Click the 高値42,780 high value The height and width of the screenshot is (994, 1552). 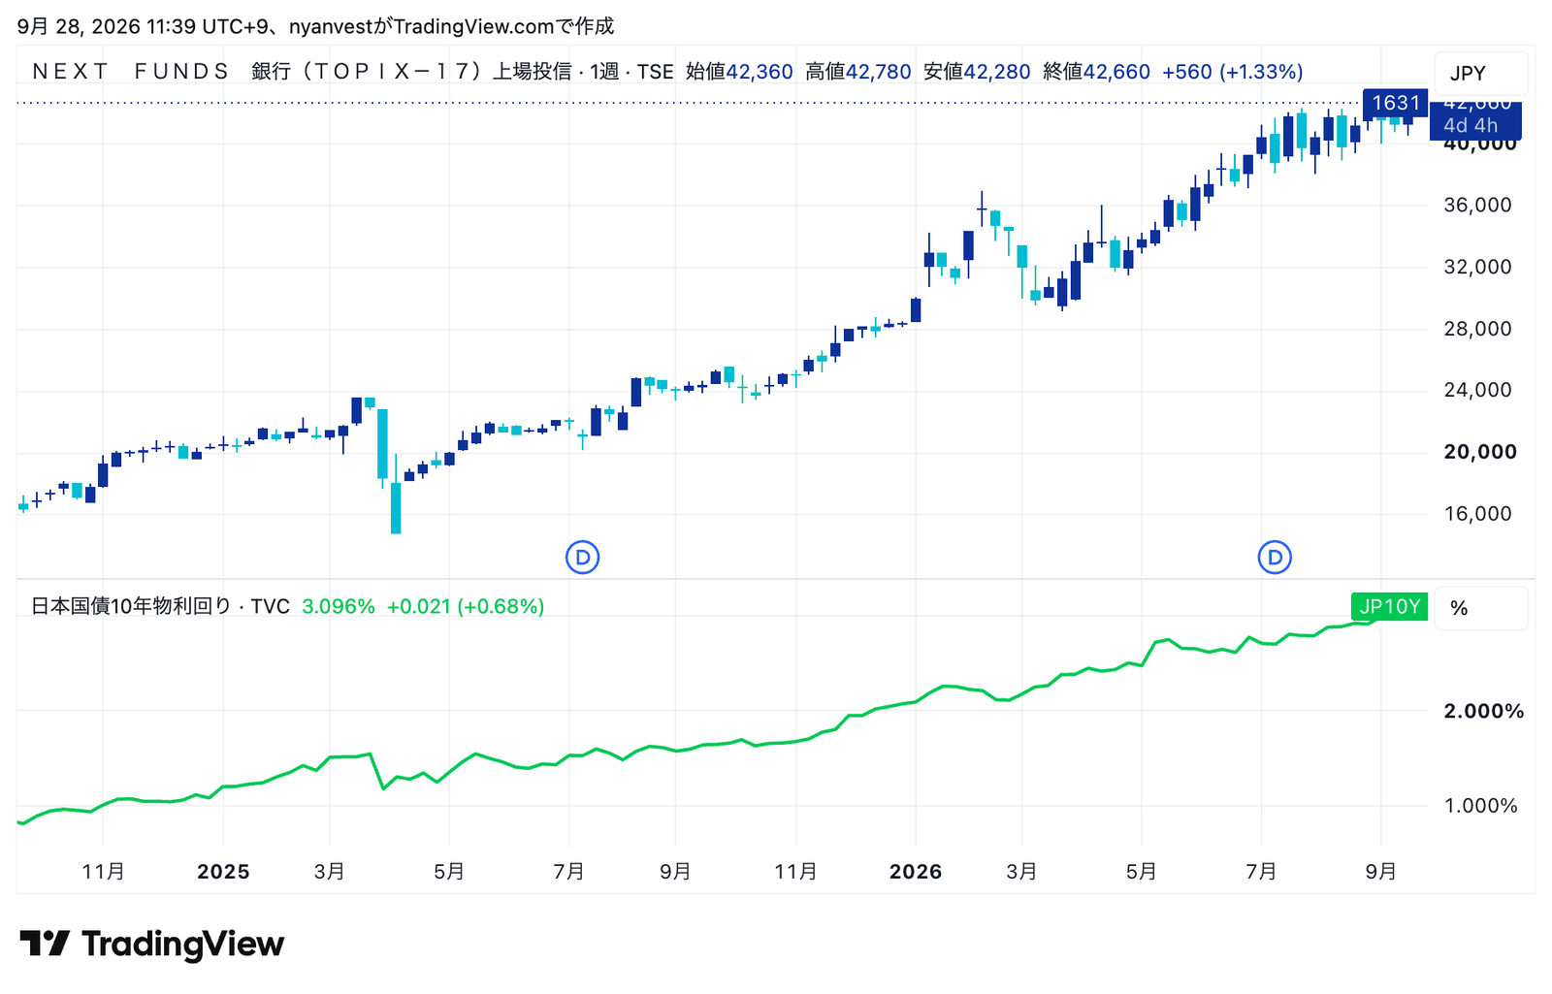858,72
